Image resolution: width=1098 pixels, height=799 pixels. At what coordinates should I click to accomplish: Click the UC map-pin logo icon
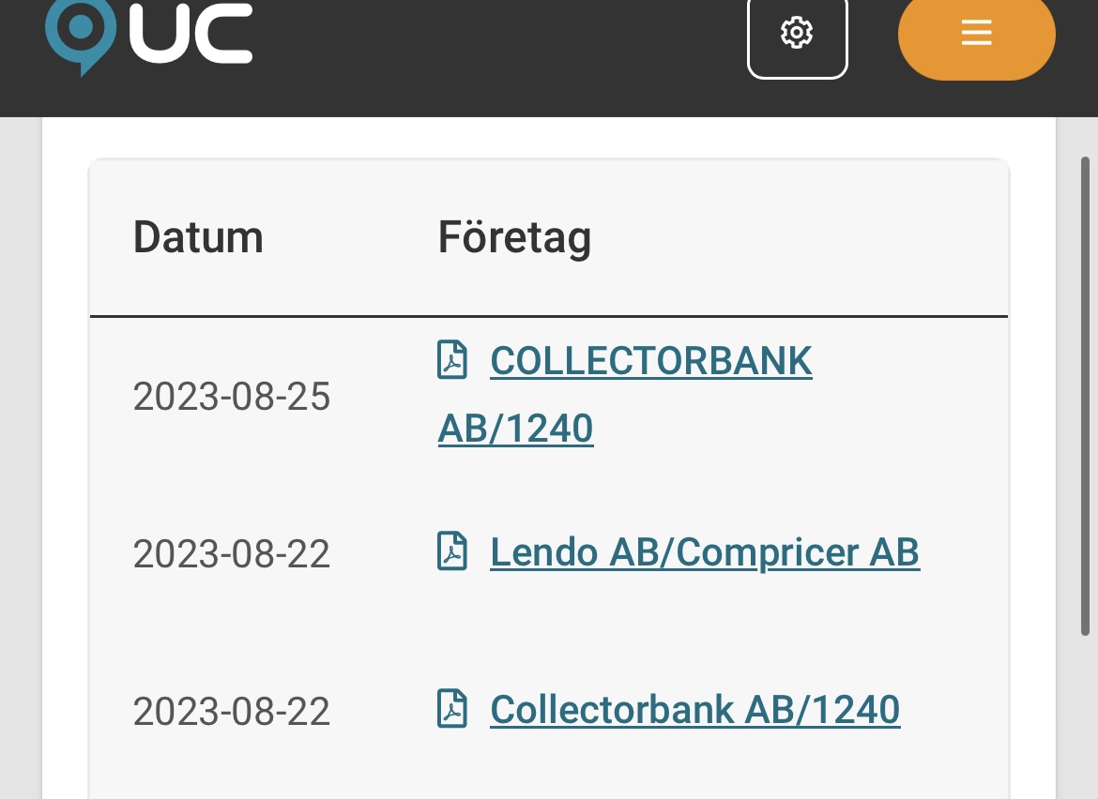[x=80, y=33]
